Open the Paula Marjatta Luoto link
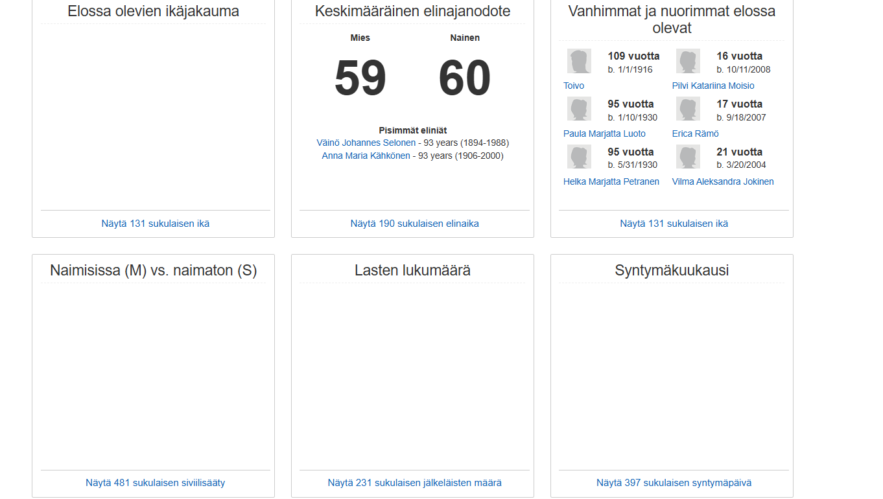 604,133
